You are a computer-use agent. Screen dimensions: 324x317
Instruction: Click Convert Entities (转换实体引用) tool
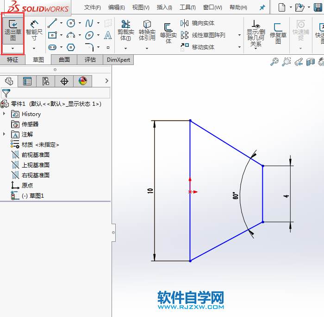(x=147, y=30)
